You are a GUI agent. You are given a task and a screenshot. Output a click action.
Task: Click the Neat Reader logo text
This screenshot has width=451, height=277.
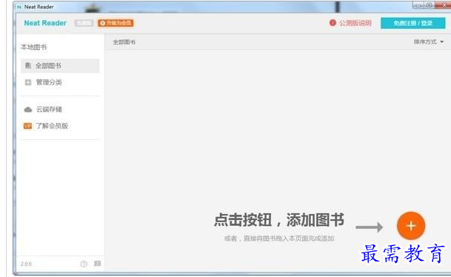point(45,23)
